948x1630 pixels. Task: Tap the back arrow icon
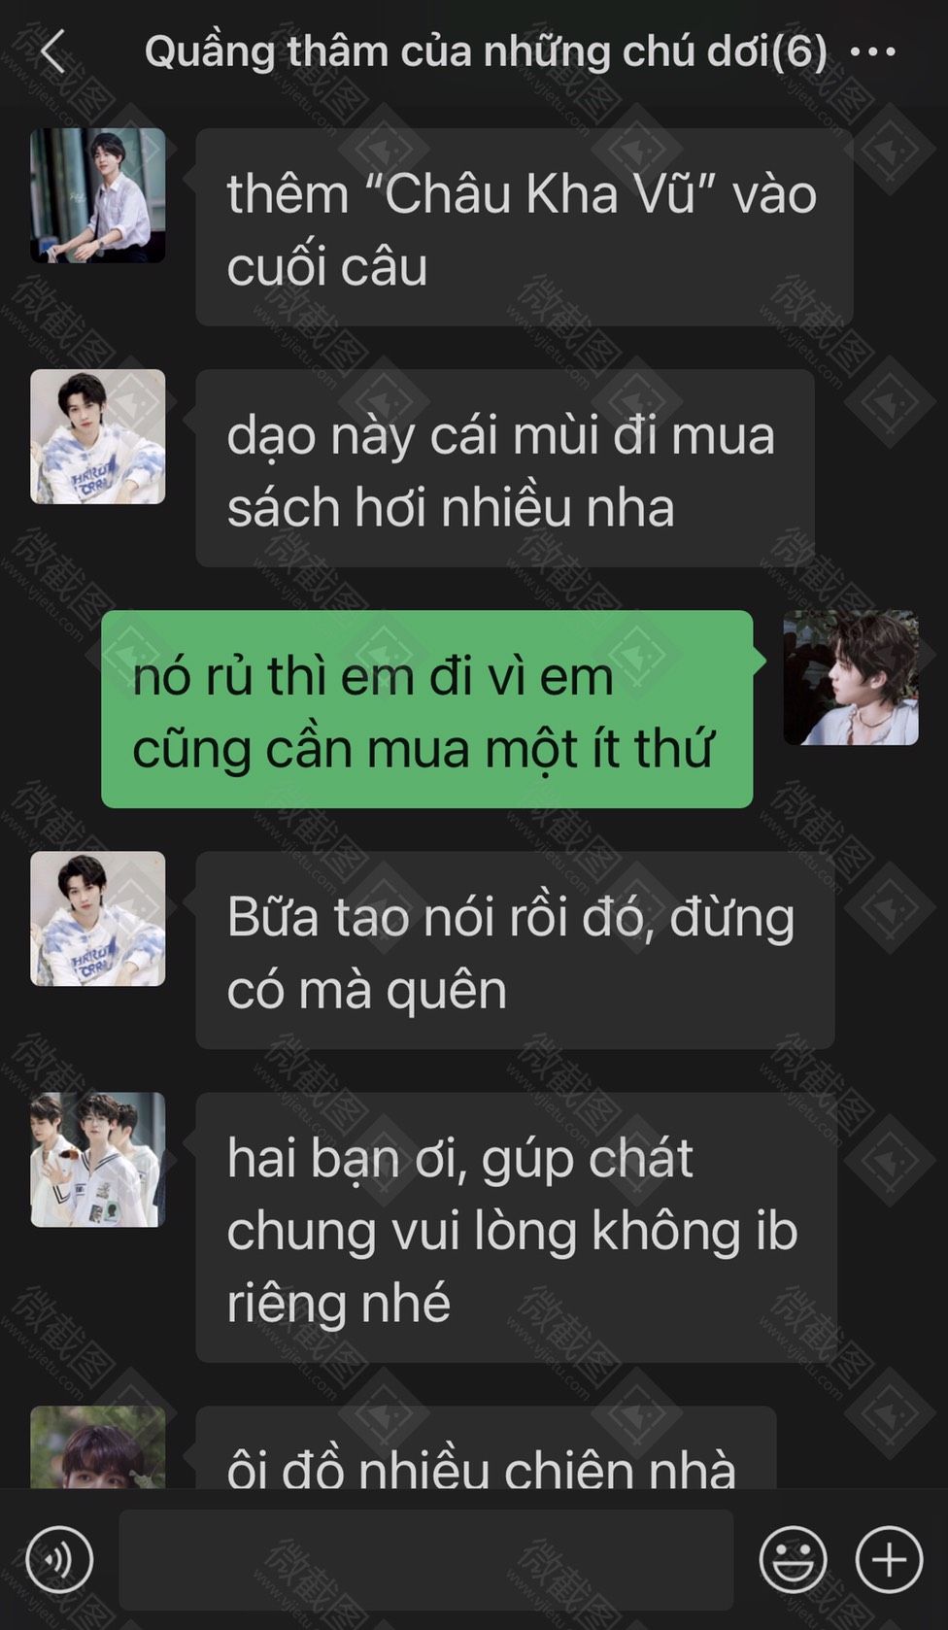tap(52, 51)
